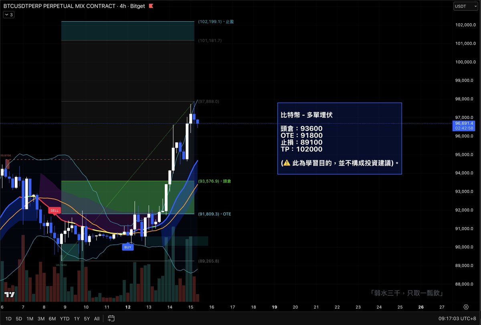Screen dimensions: 481x325
Task: Click date 19 on time axis
Action: tap(274, 307)
